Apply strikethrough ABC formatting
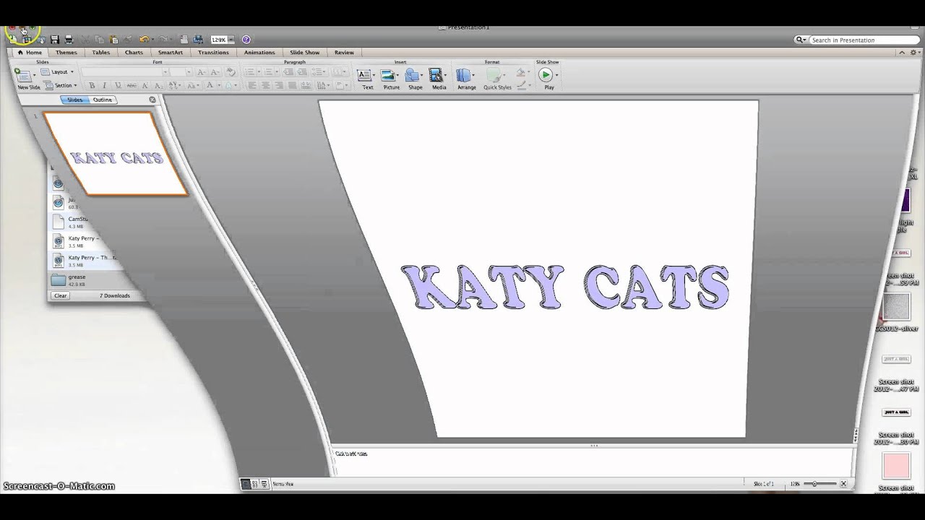The height and width of the screenshot is (520, 925). [x=132, y=85]
